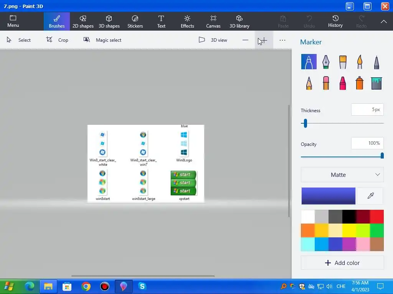Adjust the Opacity slider handle
Viewport: 393px width, 294px height.
(382, 156)
